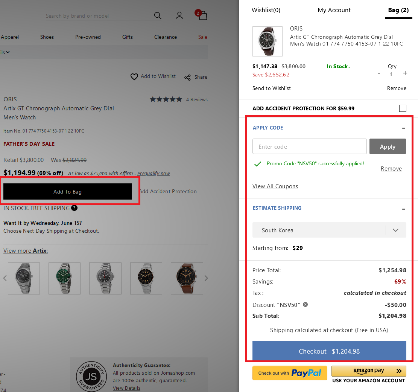Click the Amazon Pay button
The width and height of the screenshot is (418, 392).
[x=369, y=371]
